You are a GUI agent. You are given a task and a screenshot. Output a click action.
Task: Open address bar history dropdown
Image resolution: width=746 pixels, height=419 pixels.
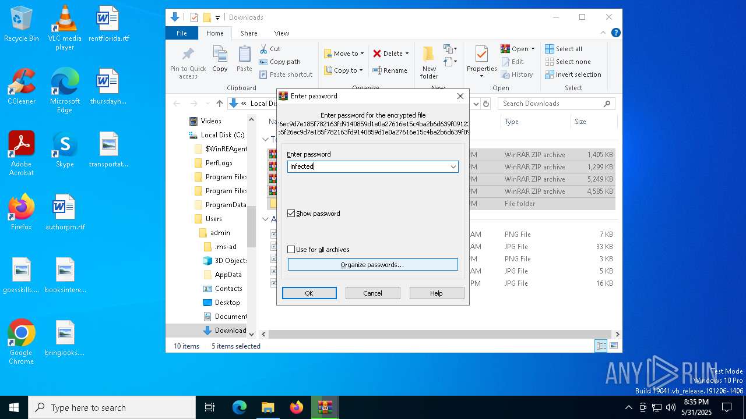coord(476,104)
